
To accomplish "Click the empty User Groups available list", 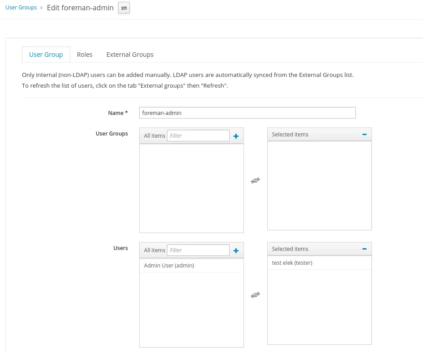I will pyautogui.click(x=191, y=188).
